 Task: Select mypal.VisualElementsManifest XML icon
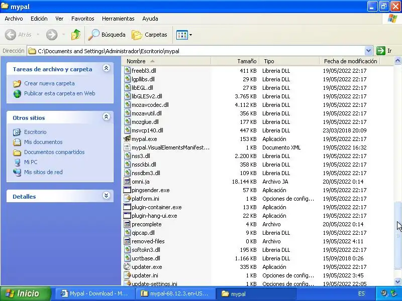(x=127, y=147)
